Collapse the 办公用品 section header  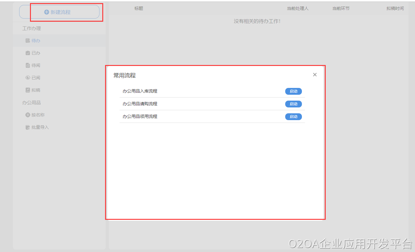(x=32, y=102)
